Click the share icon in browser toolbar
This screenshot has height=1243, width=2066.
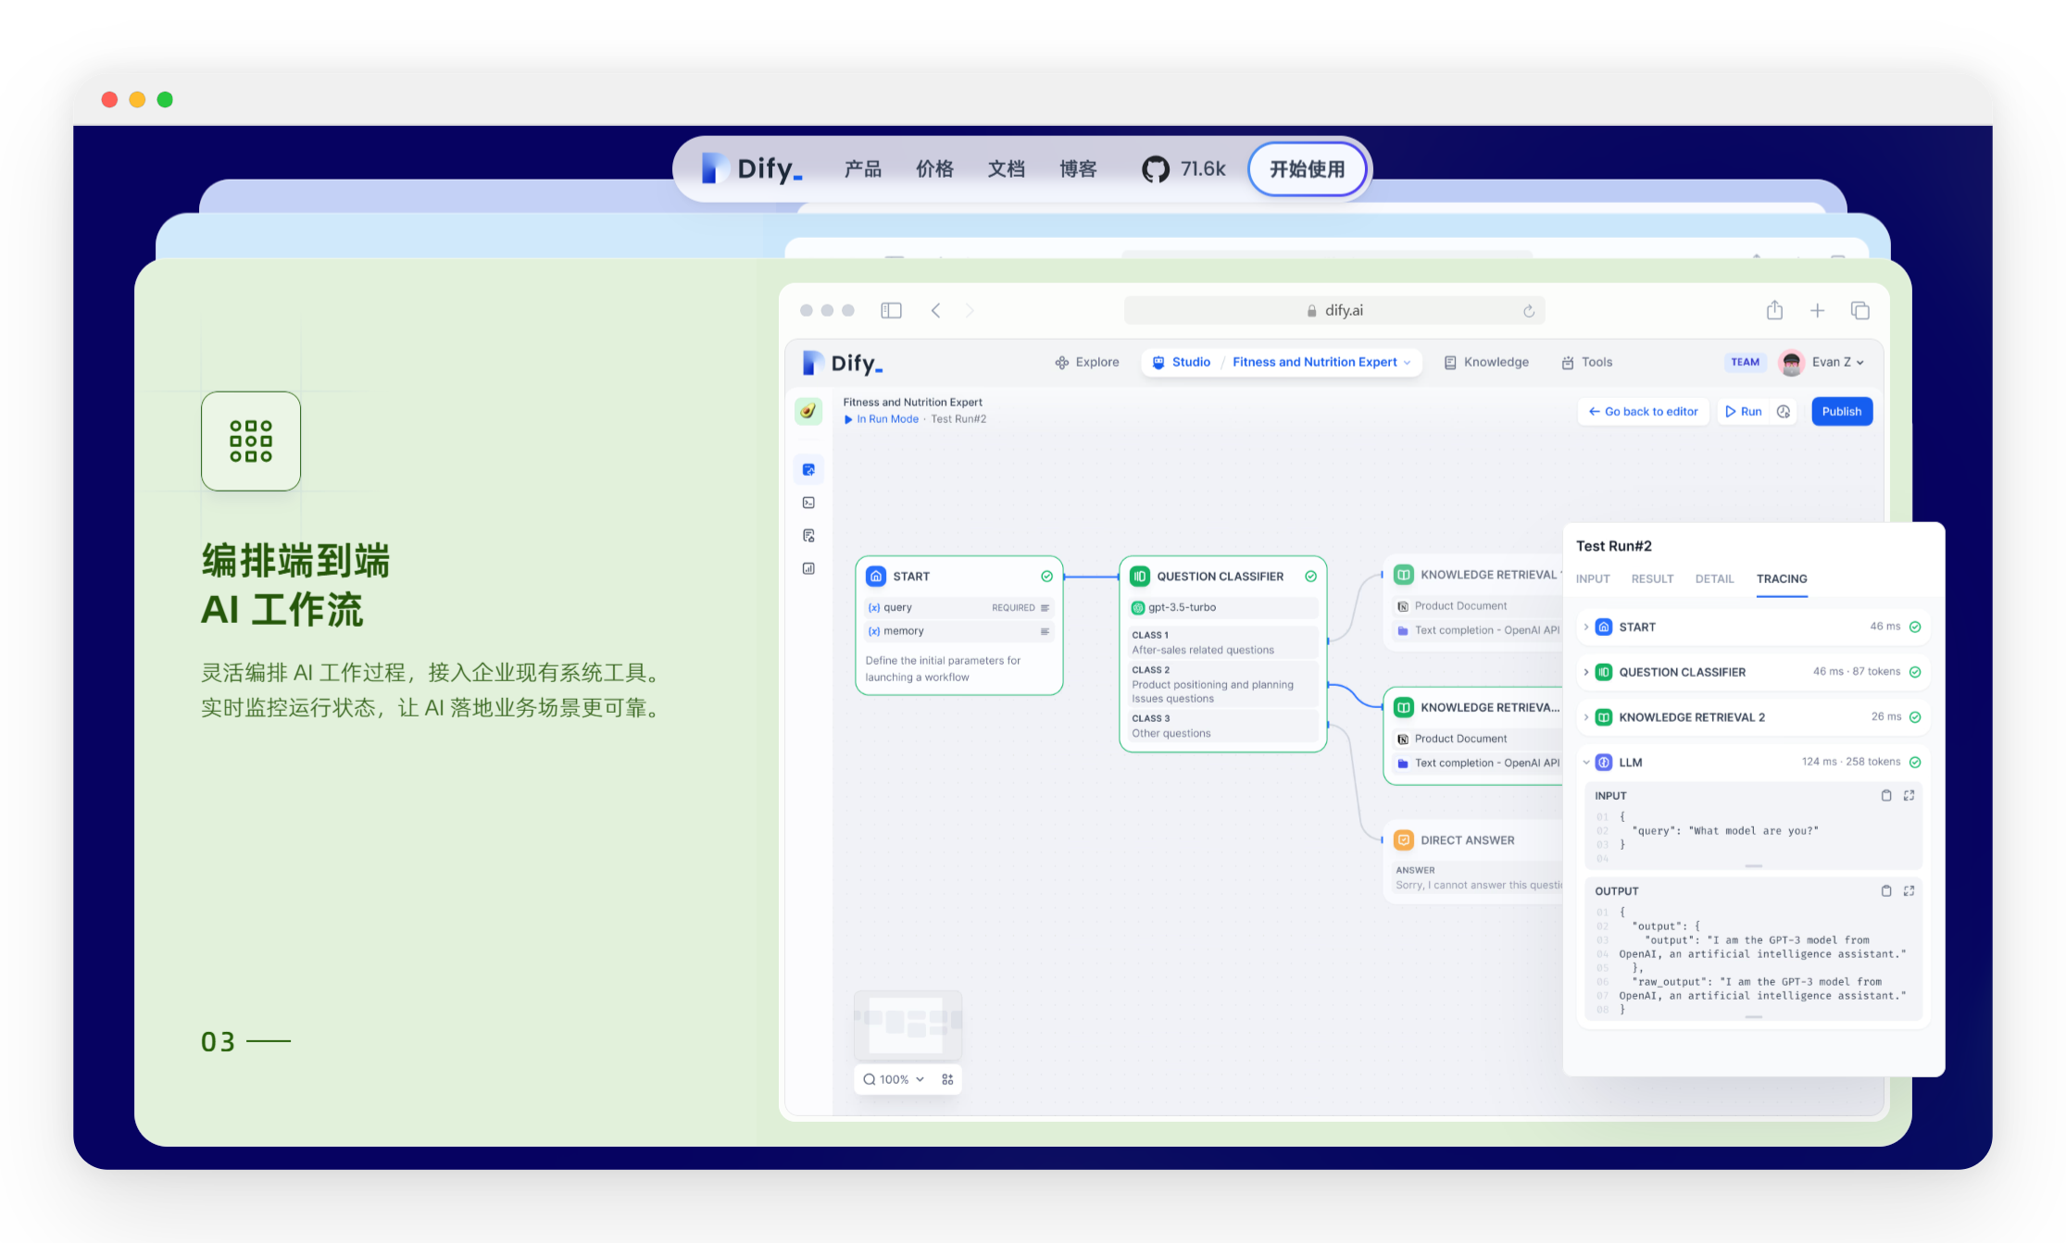[x=1773, y=311]
